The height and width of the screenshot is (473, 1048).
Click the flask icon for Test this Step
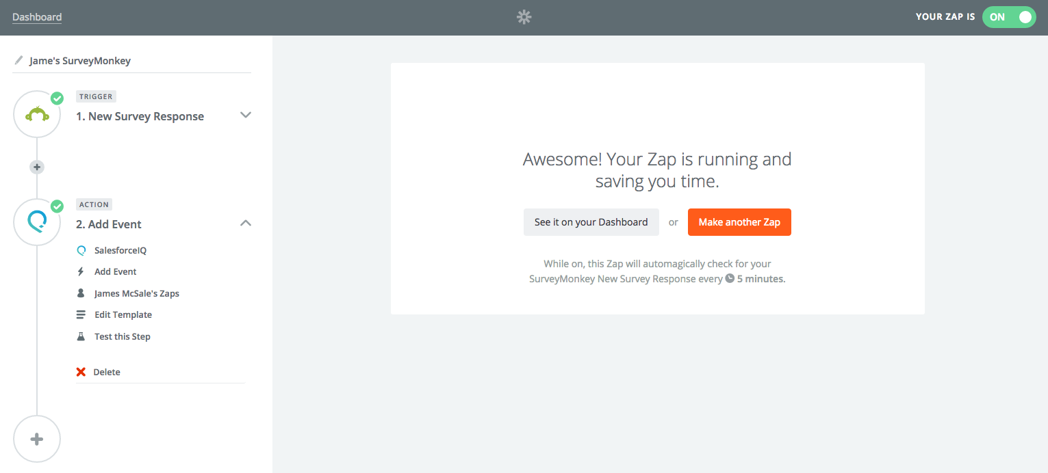click(x=81, y=336)
